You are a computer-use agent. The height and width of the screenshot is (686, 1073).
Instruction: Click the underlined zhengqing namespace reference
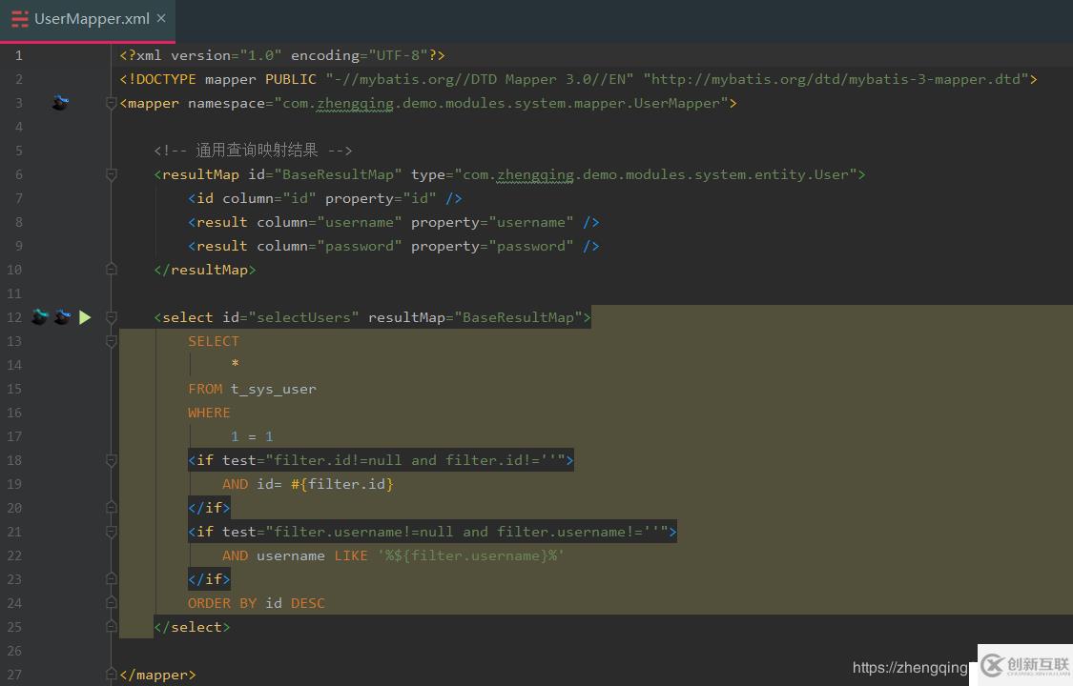point(354,103)
